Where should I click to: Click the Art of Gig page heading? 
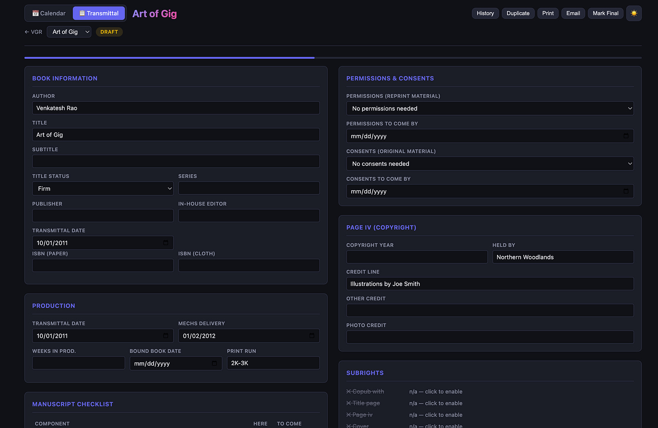(x=155, y=14)
